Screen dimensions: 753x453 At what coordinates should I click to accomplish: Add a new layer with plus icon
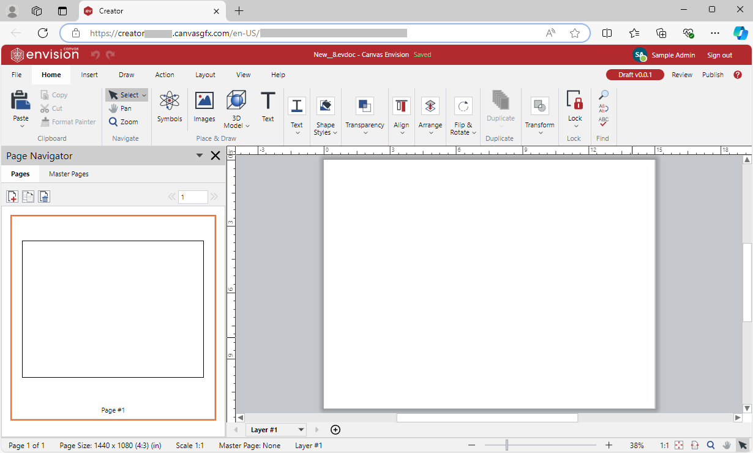click(x=335, y=430)
